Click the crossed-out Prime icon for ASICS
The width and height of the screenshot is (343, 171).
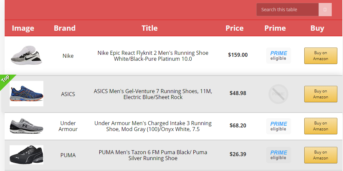click(278, 94)
